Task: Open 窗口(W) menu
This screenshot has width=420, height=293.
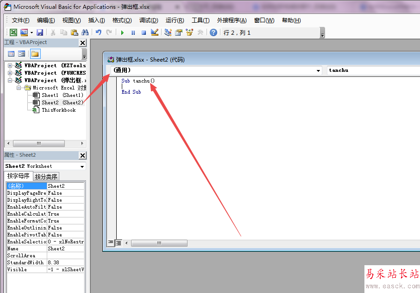Action: click(x=264, y=20)
